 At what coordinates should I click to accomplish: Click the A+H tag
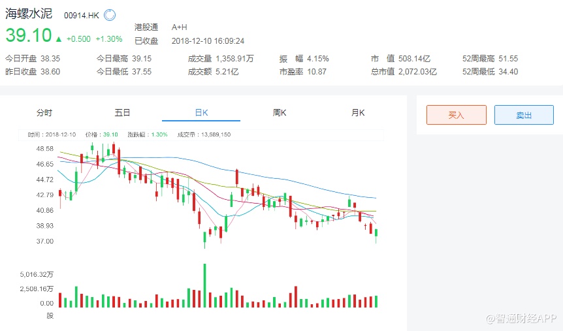point(179,27)
